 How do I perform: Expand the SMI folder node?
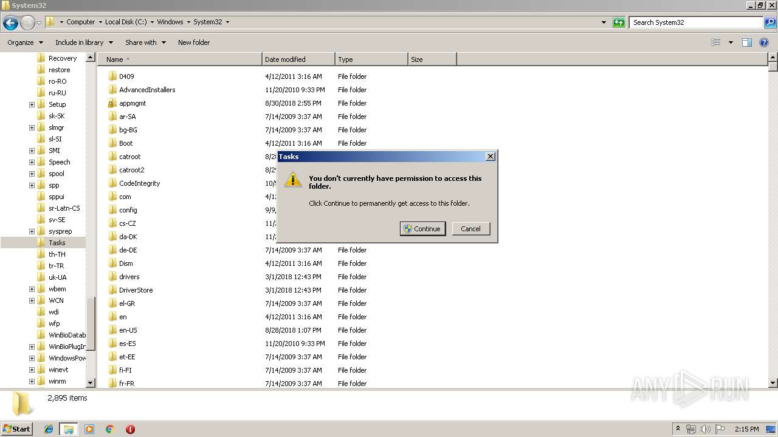[32, 151]
